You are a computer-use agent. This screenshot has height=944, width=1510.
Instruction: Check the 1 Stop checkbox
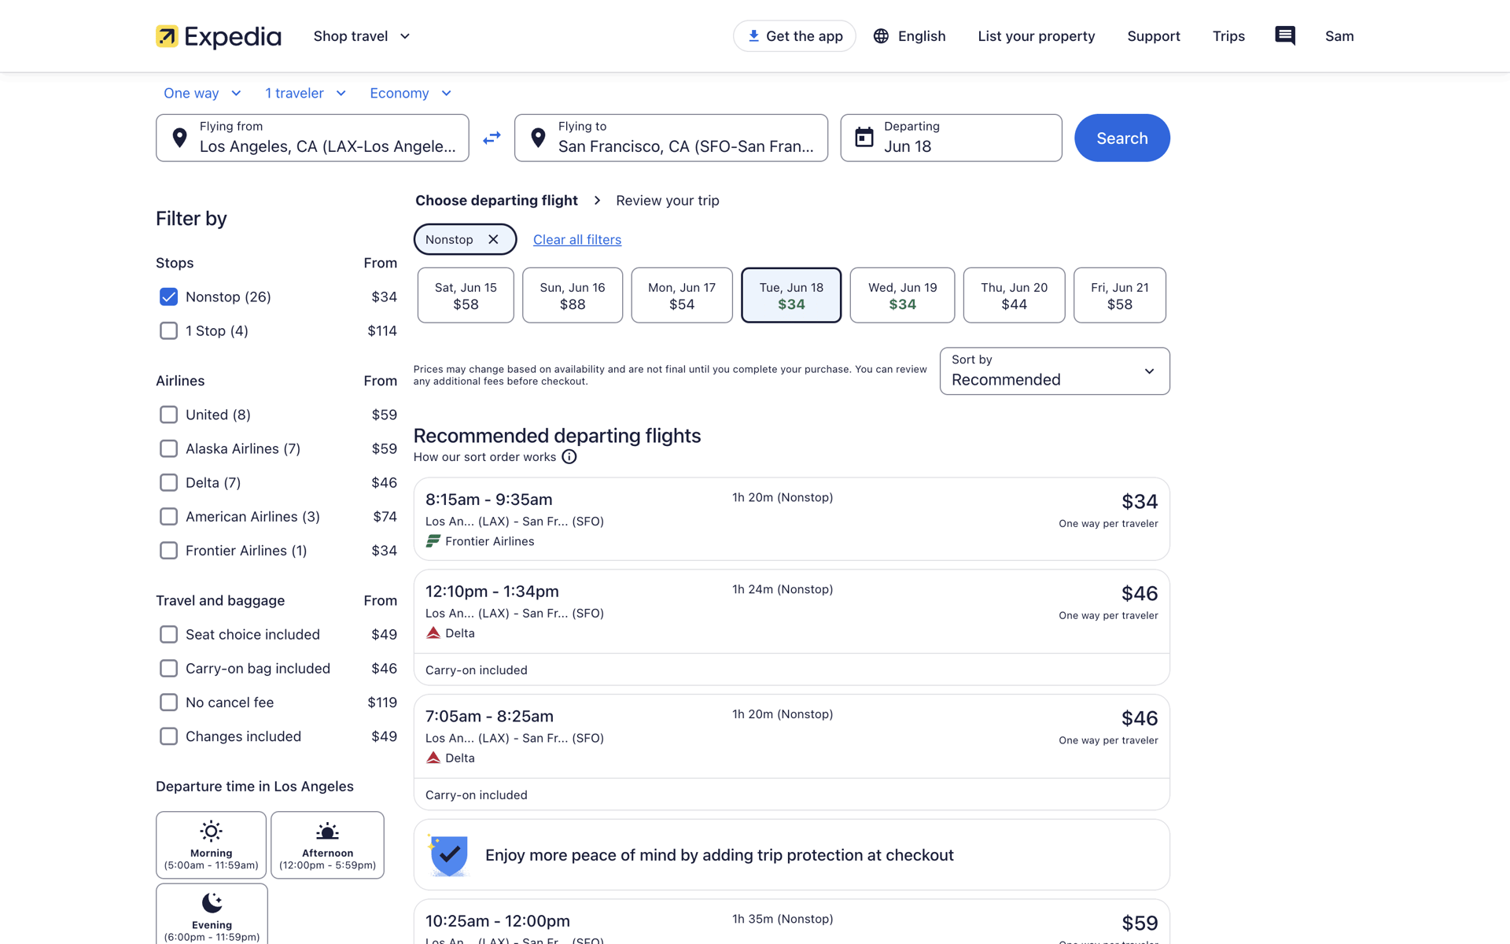coord(168,330)
